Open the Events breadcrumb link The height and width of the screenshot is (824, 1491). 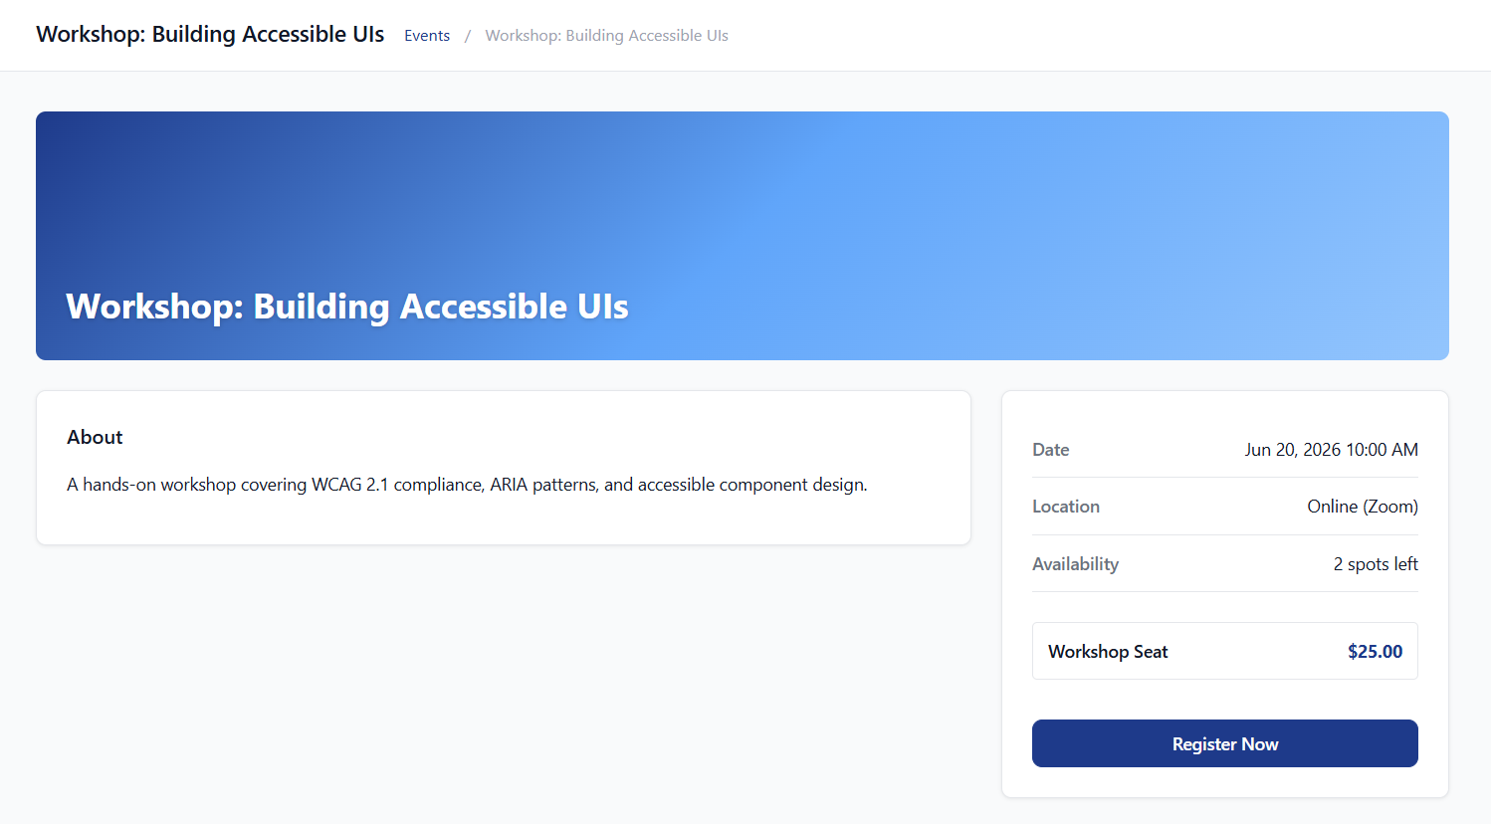427,36
